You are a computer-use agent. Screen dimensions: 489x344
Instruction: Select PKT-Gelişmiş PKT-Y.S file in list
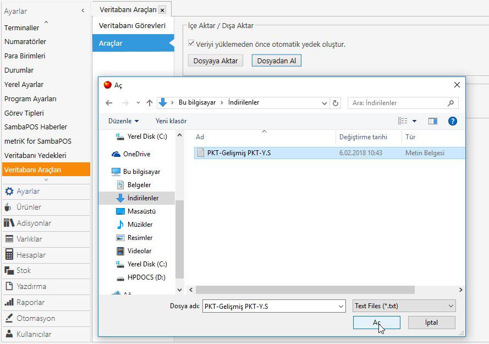[238, 153]
